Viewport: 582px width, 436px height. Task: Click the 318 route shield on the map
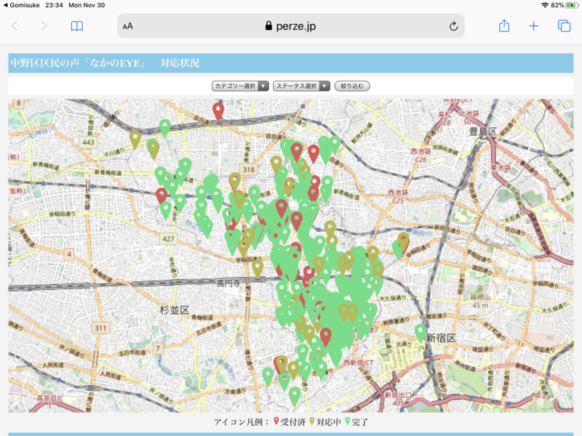coord(248,169)
